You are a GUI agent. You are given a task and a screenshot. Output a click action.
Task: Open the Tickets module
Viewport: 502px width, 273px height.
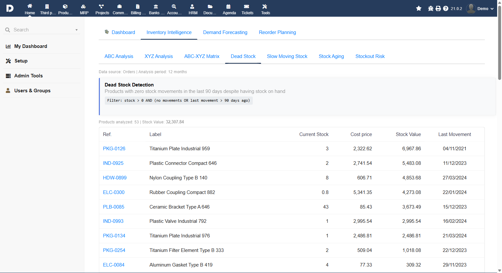(247, 9)
